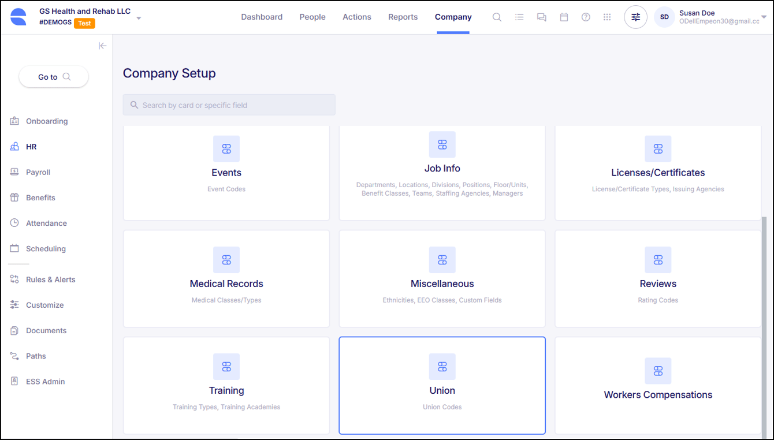Open Rules & Alerts in sidebar
774x440 pixels.
50,279
